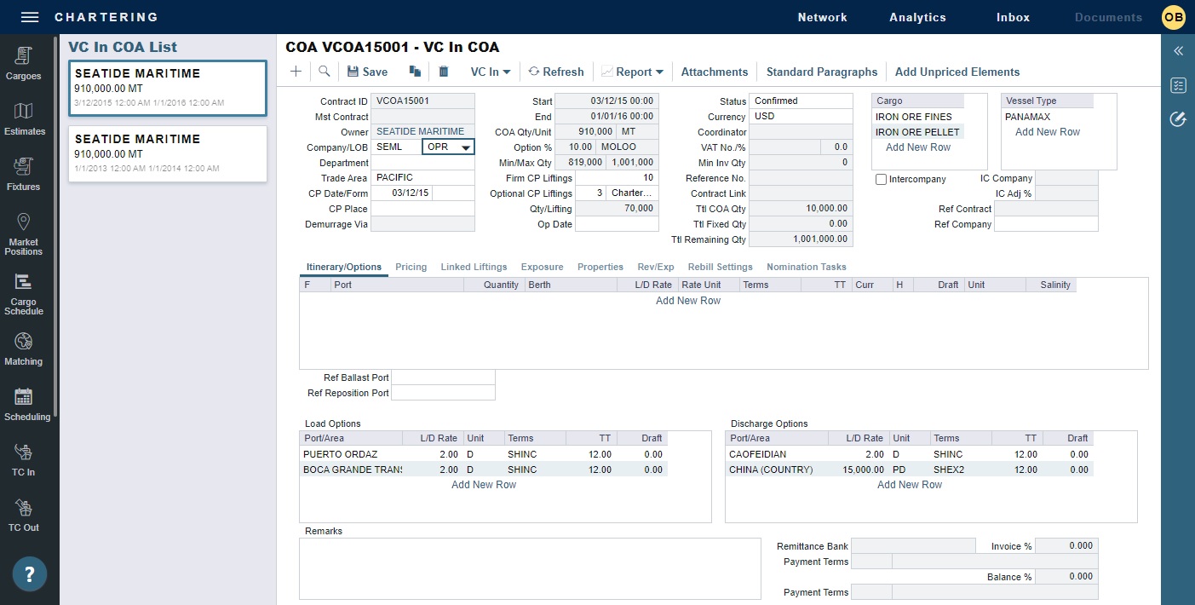The height and width of the screenshot is (605, 1195).
Task: Click the copy contract icon in toolbar
Action: pos(415,72)
